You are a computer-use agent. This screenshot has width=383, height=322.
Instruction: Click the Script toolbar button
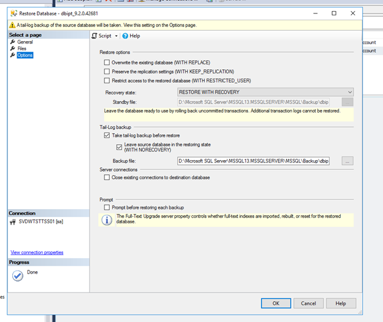102,36
